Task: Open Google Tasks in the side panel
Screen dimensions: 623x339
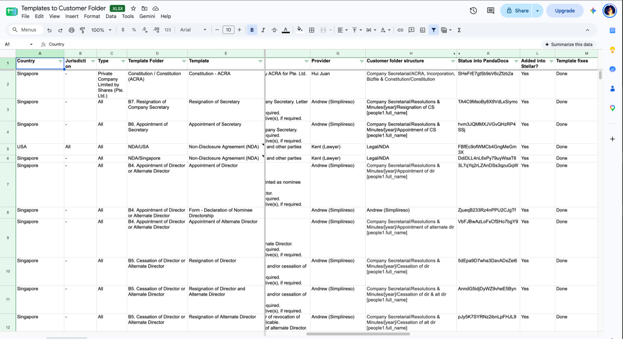Action: pyautogui.click(x=613, y=69)
